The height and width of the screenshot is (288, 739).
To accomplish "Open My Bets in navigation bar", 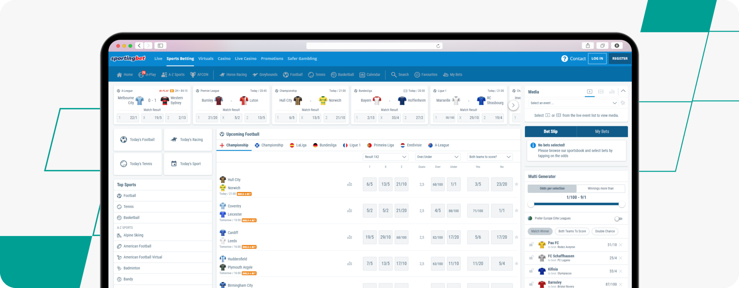I will (453, 75).
